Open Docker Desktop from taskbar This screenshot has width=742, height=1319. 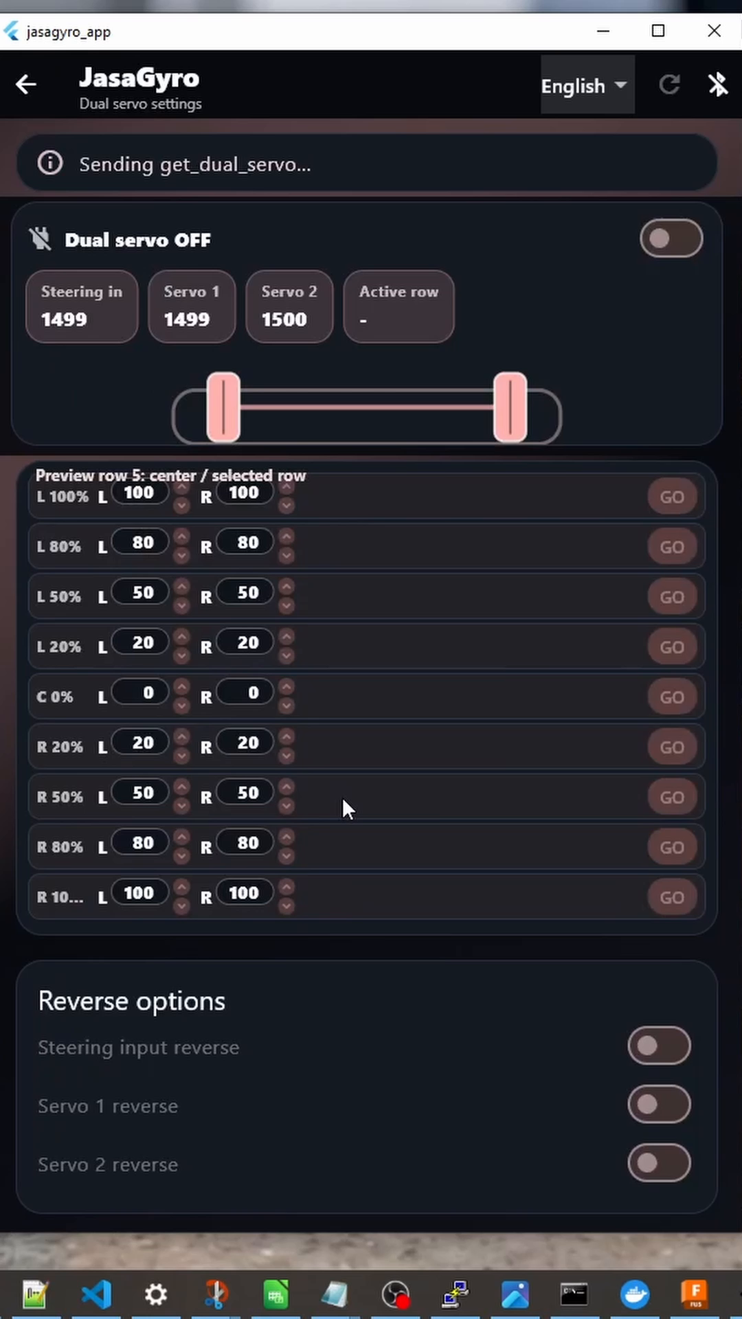click(x=634, y=1295)
